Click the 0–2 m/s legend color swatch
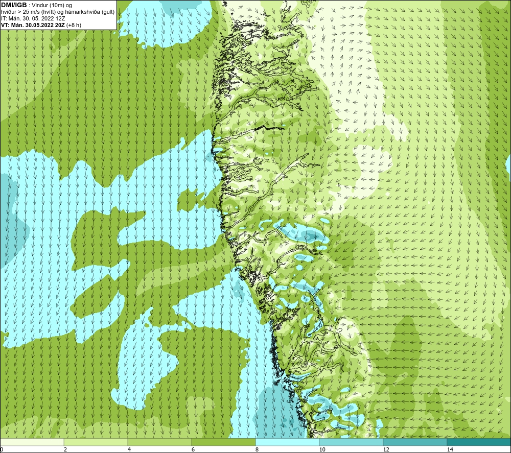 [x=32, y=442]
